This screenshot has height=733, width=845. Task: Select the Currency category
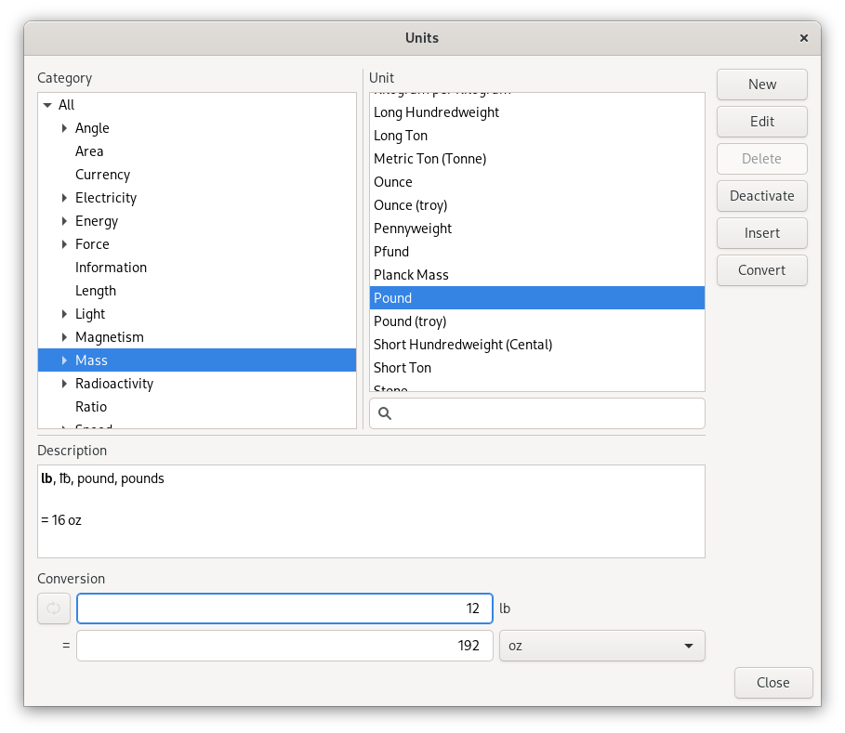pos(102,175)
